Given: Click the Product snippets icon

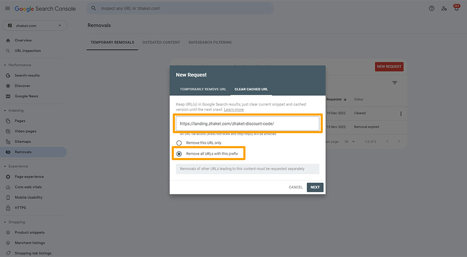Looking at the screenshot, I should click(8, 233).
